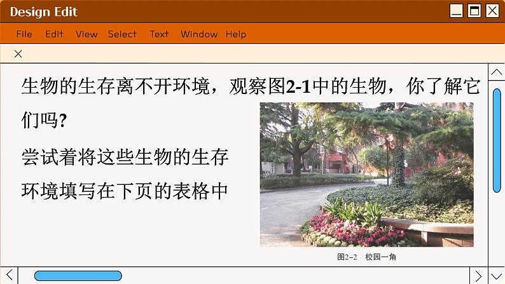This screenshot has height=284, width=505.
Task: Open the Text menu
Action: pyautogui.click(x=159, y=34)
